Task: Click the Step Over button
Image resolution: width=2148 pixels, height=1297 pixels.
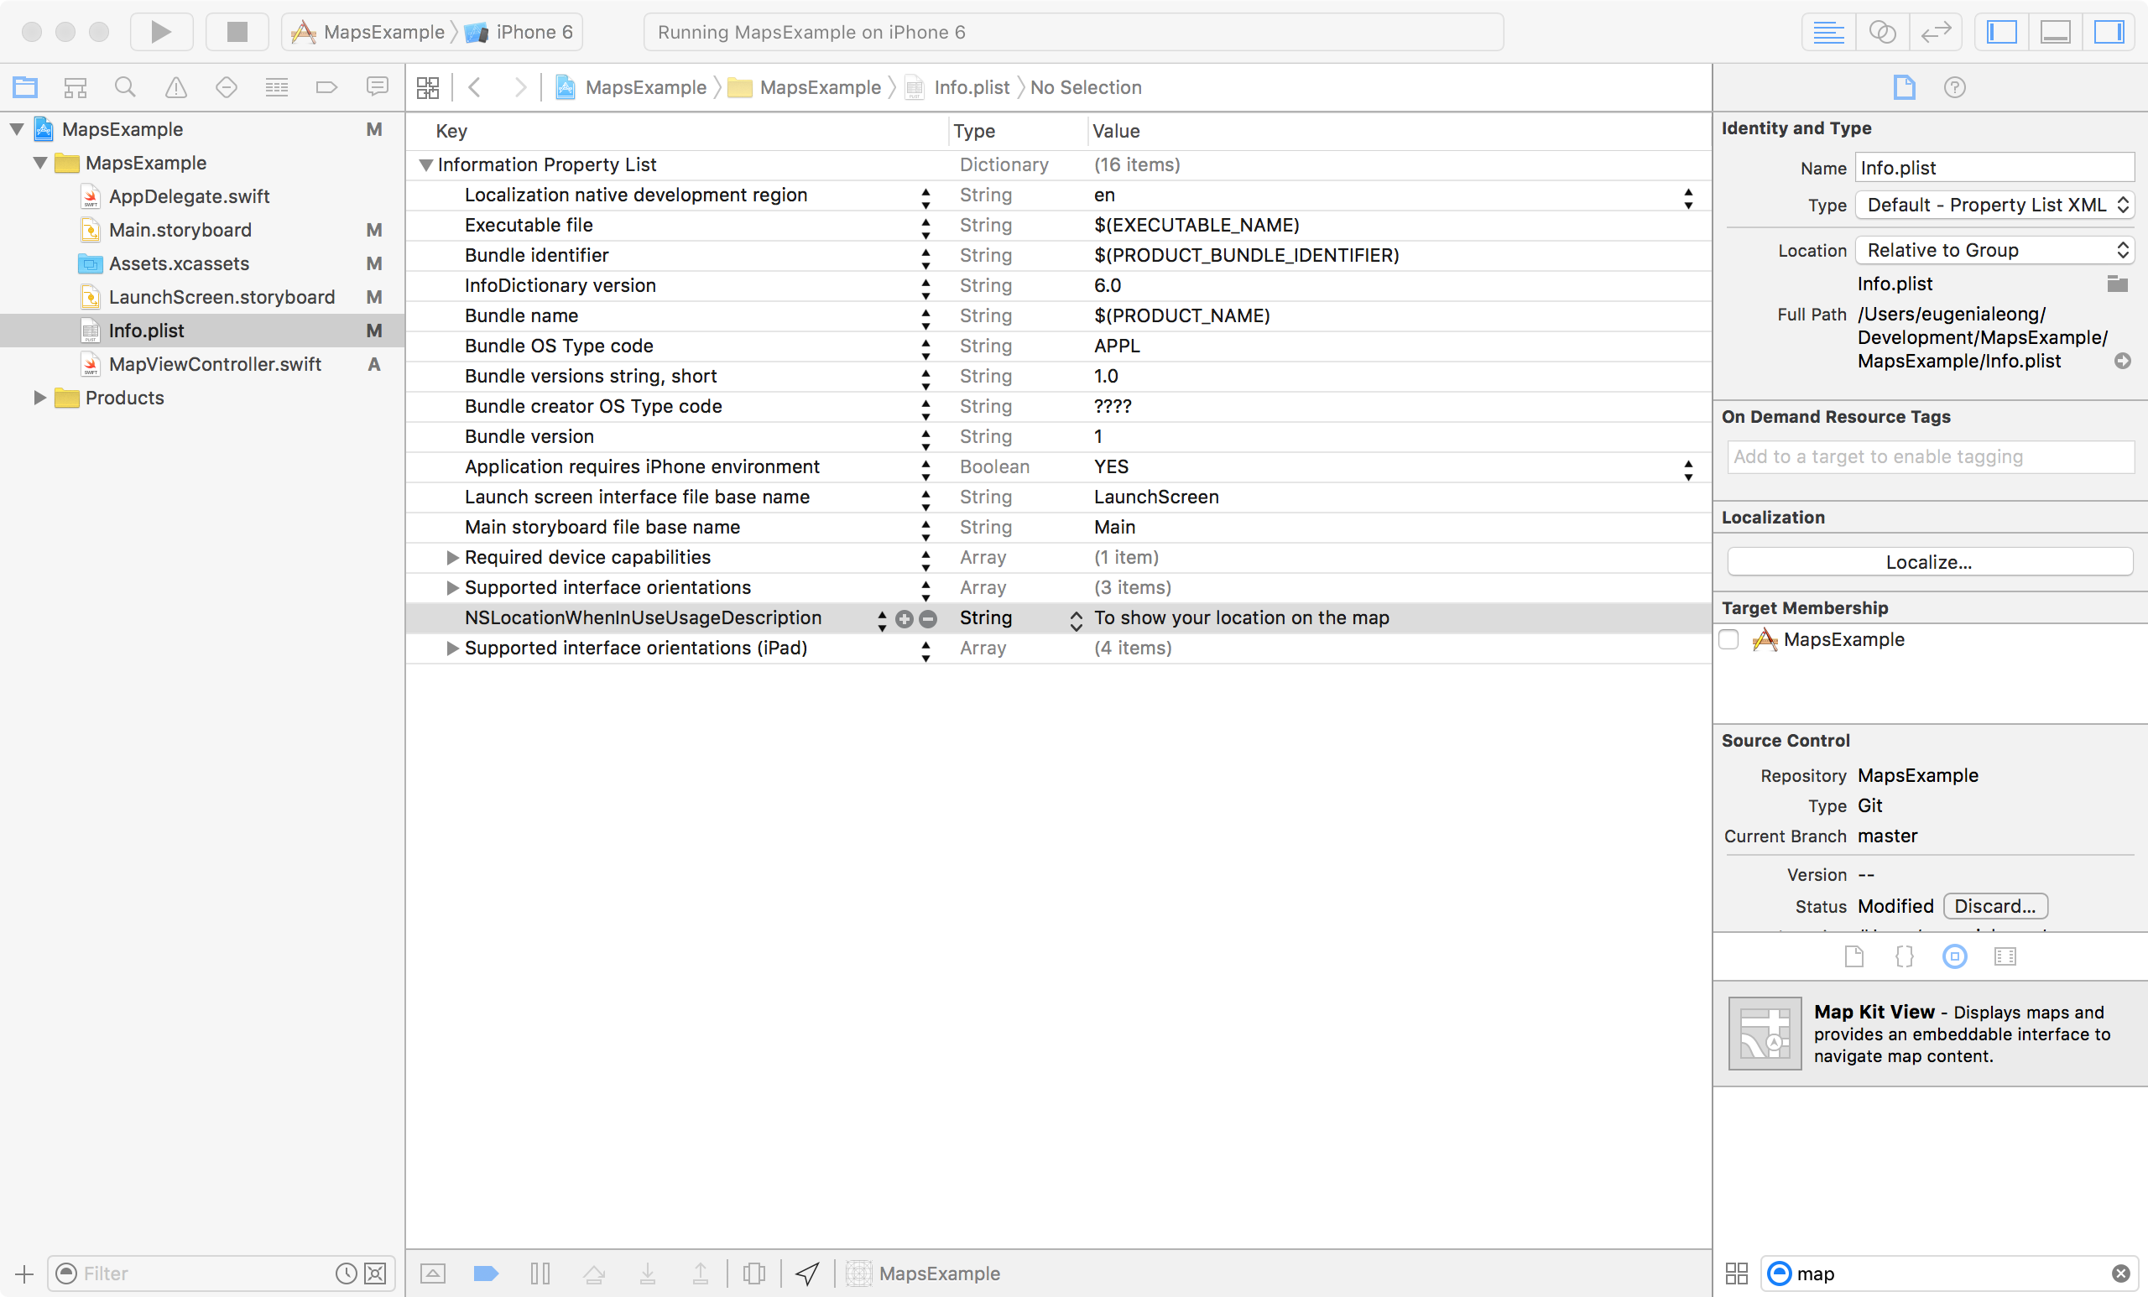Action: pos(594,1274)
